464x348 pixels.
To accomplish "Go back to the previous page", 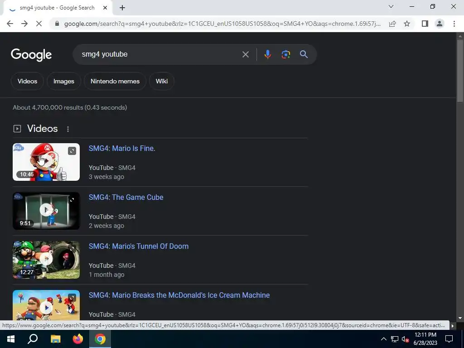I will [10, 24].
